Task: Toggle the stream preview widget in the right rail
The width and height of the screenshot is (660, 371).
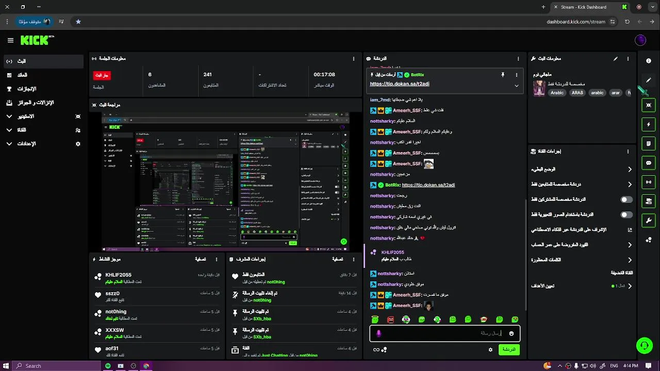Action: coord(649,105)
